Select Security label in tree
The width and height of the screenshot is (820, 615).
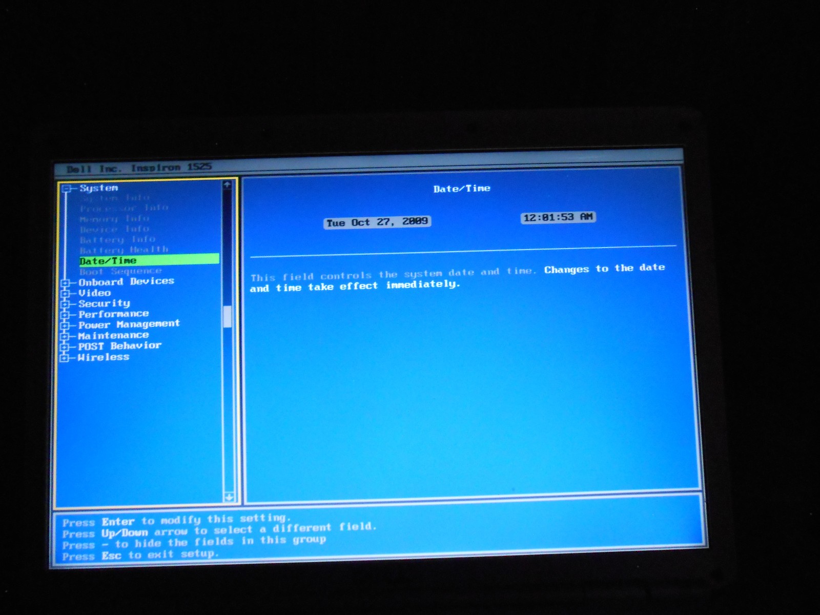click(x=104, y=303)
